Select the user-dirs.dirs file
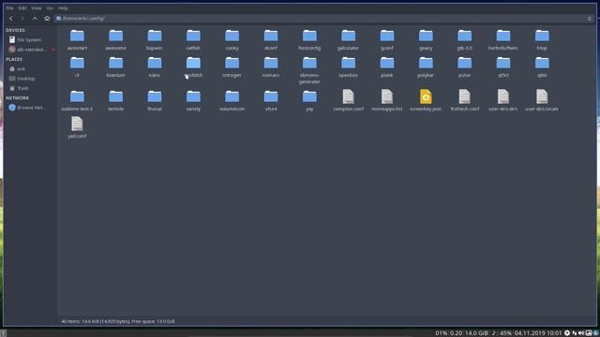The height and width of the screenshot is (337, 600). tap(503, 100)
